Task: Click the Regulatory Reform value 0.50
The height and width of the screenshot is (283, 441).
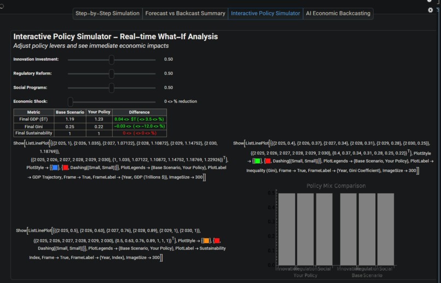Action: click(169, 73)
